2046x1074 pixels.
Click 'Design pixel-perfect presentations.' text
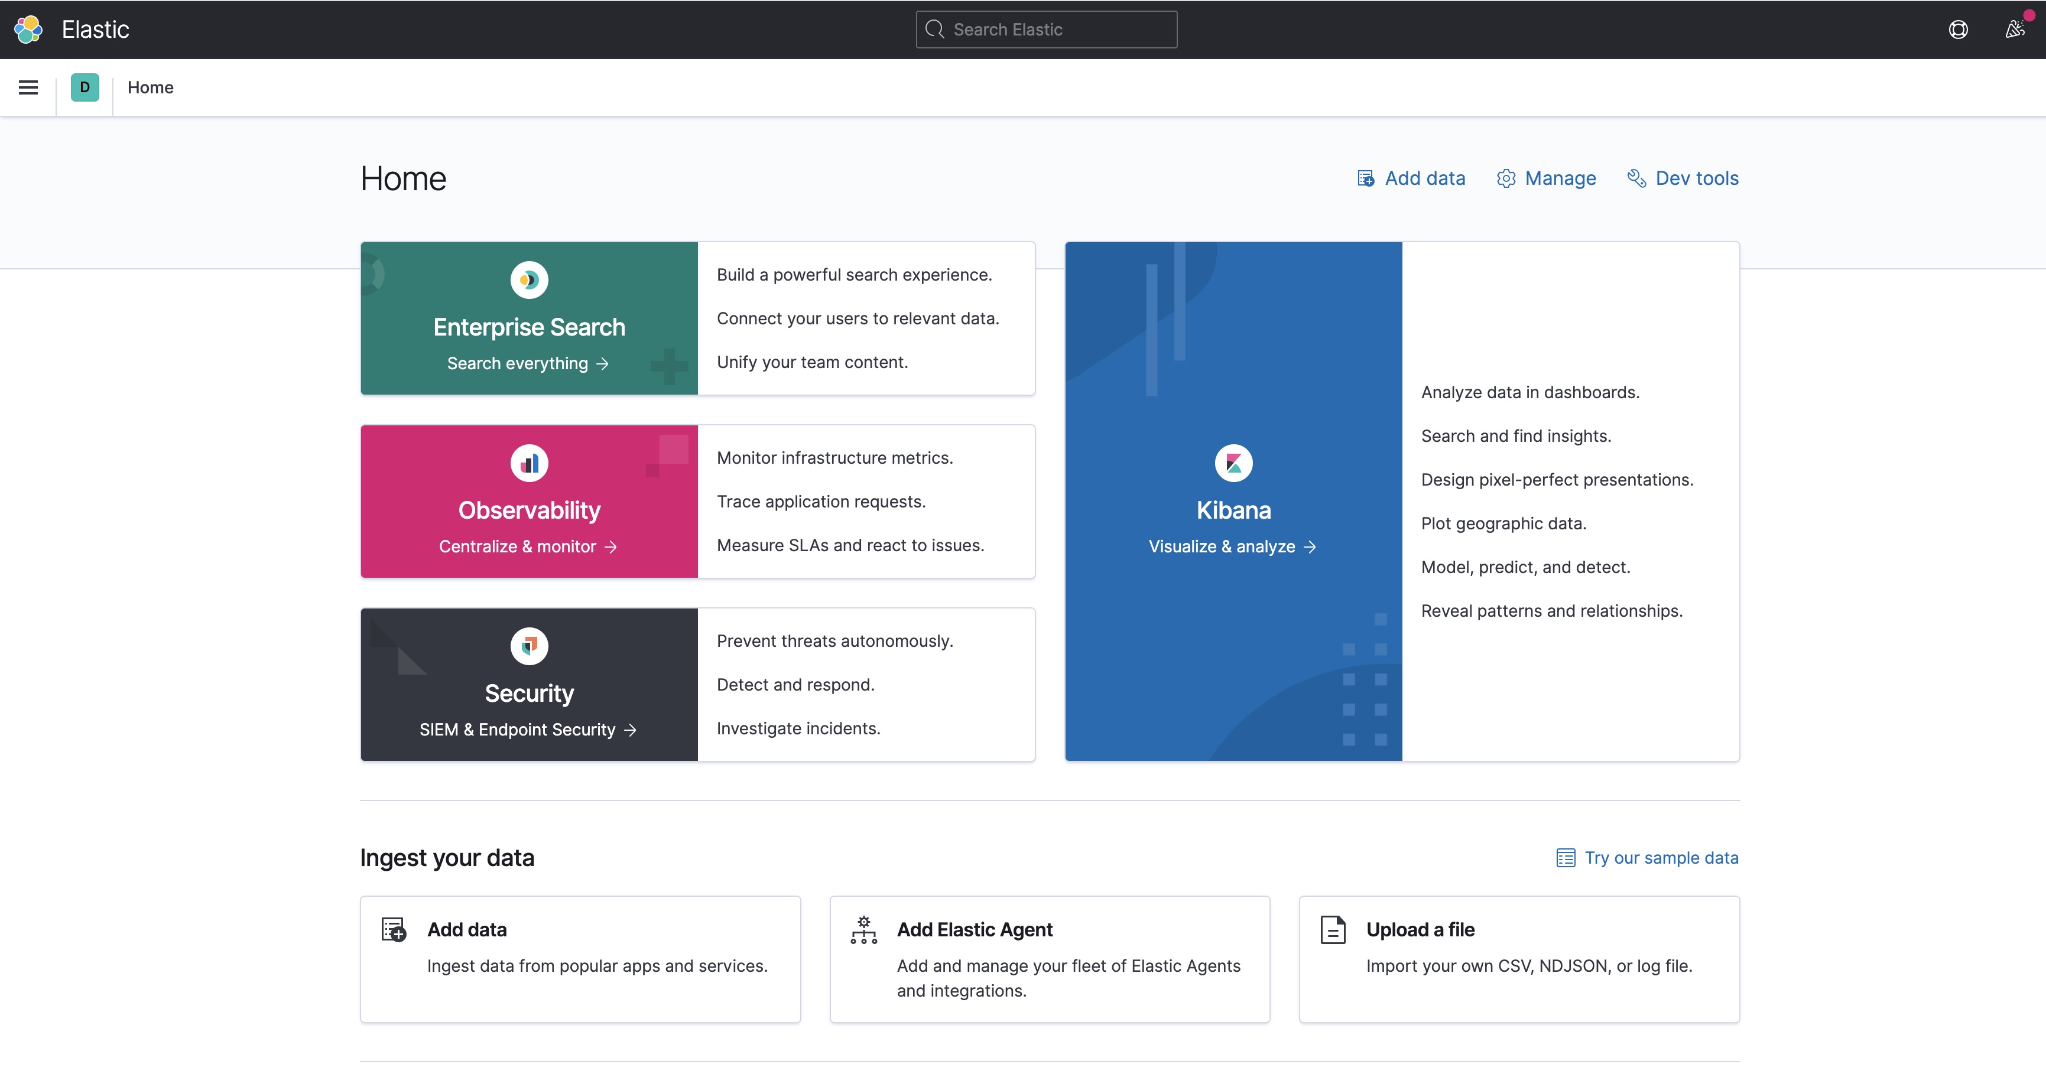pyautogui.click(x=1557, y=480)
